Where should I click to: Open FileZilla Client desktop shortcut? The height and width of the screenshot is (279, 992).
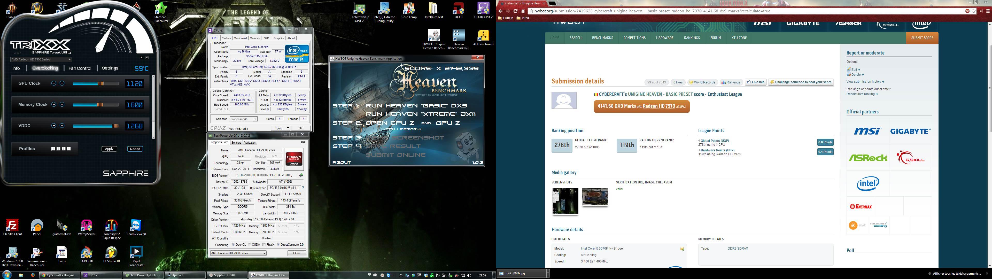click(12, 227)
